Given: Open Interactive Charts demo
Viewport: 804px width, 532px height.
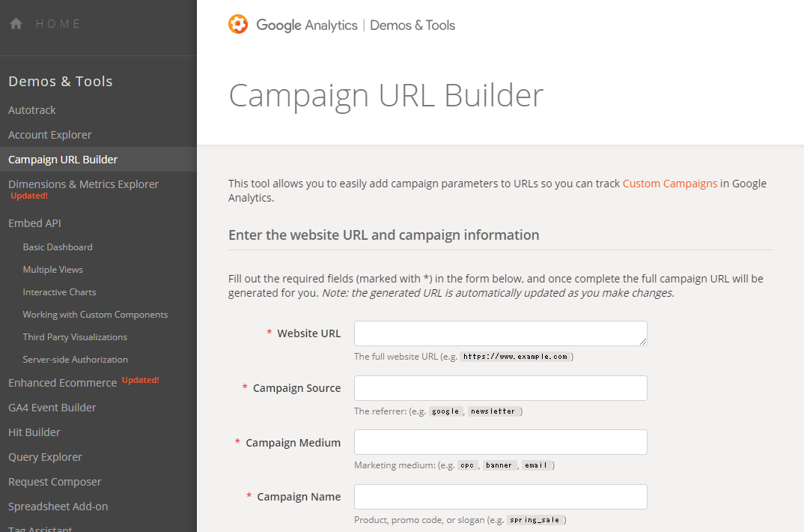Looking at the screenshot, I should (x=59, y=292).
